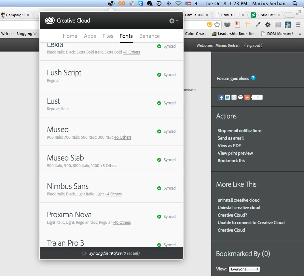
Task: Open the Leadership Book Rev bookmark
Action: click(x=234, y=34)
